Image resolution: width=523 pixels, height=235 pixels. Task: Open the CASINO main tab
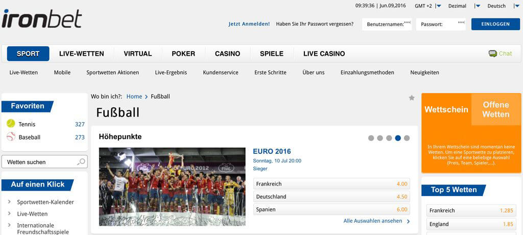point(227,54)
